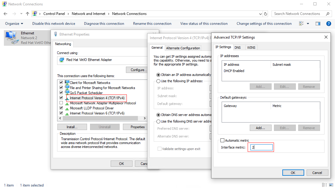Enable Microsoft Network Adapter Multiplexor Protocol checkbox
This screenshot has height=188, width=335.
[x=61, y=103]
